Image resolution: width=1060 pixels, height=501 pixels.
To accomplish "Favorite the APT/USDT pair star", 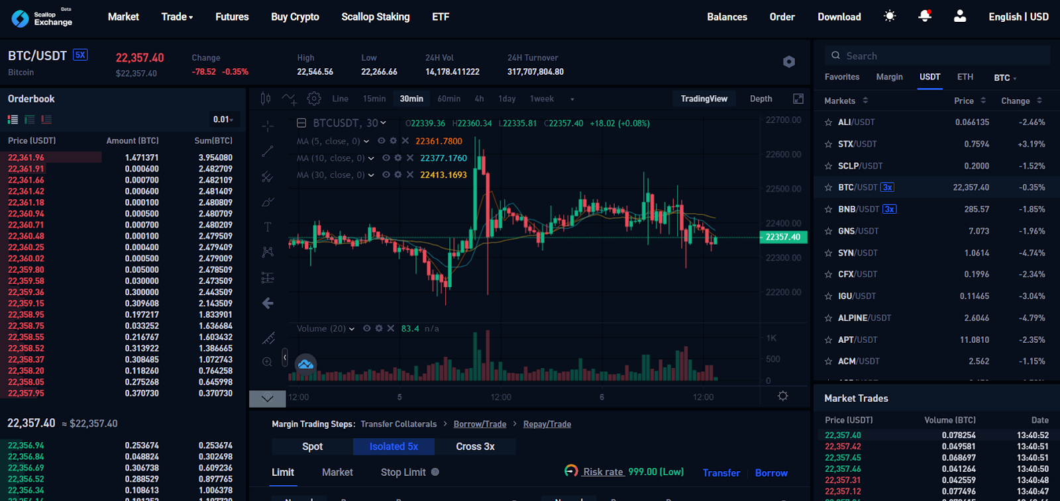I will (x=828, y=340).
